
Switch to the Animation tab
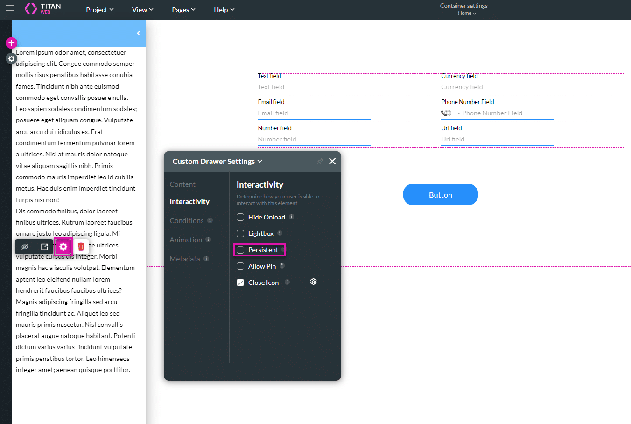tap(186, 240)
